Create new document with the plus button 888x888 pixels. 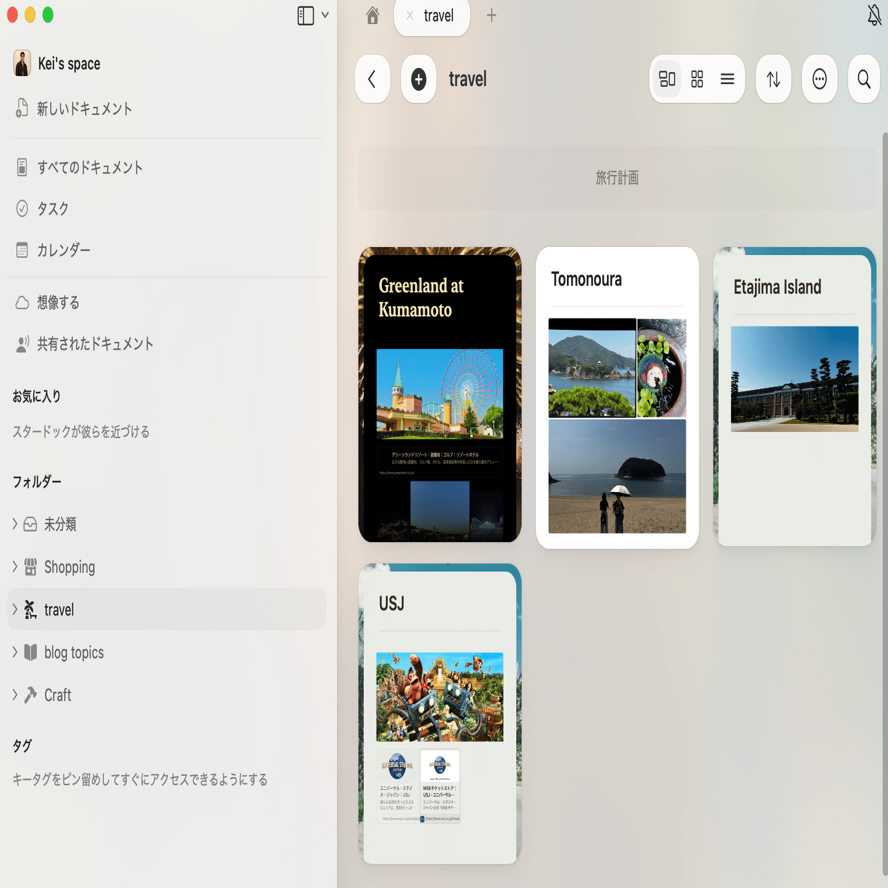tap(419, 79)
